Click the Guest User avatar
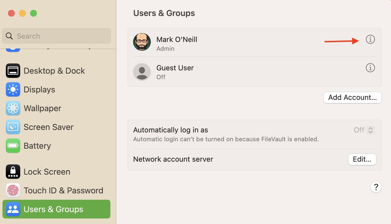391x224 pixels. point(142,72)
